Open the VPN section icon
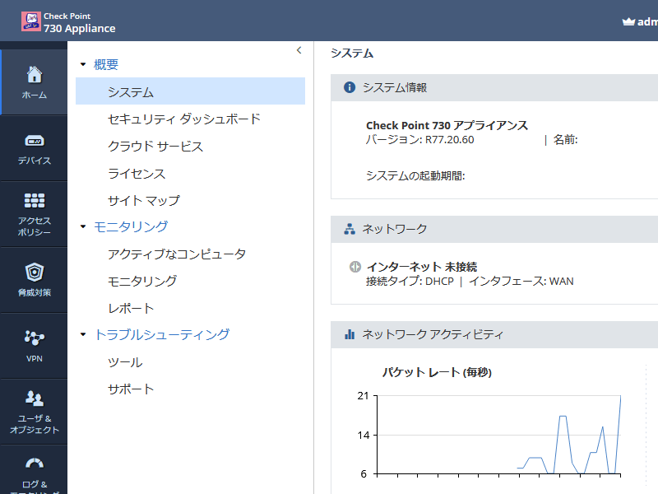Viewport: 658px width, 494px height. (35, 338)
